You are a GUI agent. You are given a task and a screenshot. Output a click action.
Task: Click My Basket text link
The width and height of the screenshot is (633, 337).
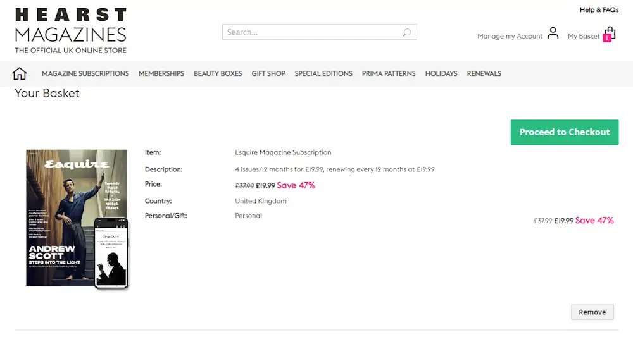584,36
